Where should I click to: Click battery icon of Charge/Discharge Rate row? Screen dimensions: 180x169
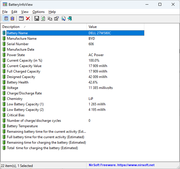(x=4, y=93)
